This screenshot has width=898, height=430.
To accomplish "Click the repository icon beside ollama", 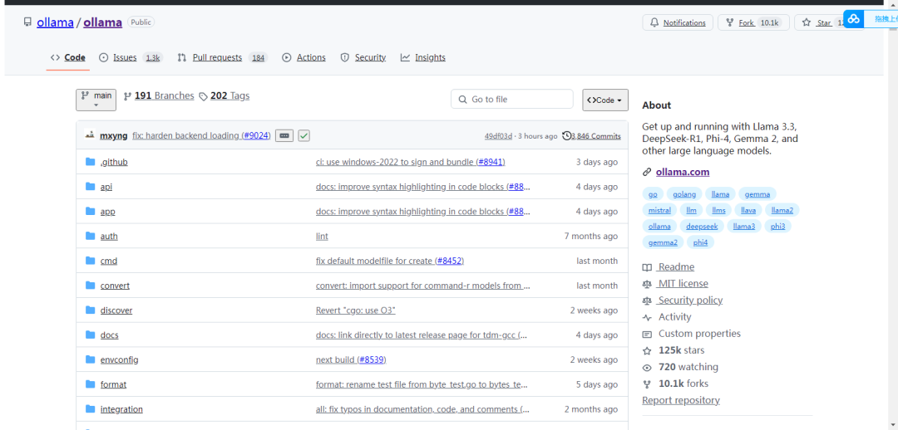I will [x=27, y=22].
